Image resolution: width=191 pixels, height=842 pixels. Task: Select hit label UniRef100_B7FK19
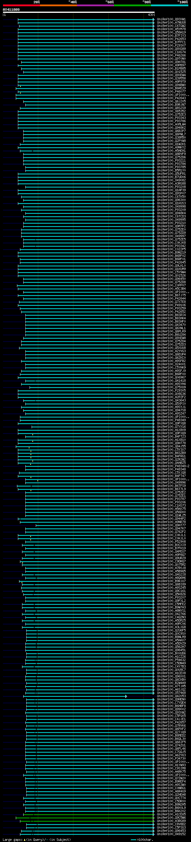click(171, 548)
